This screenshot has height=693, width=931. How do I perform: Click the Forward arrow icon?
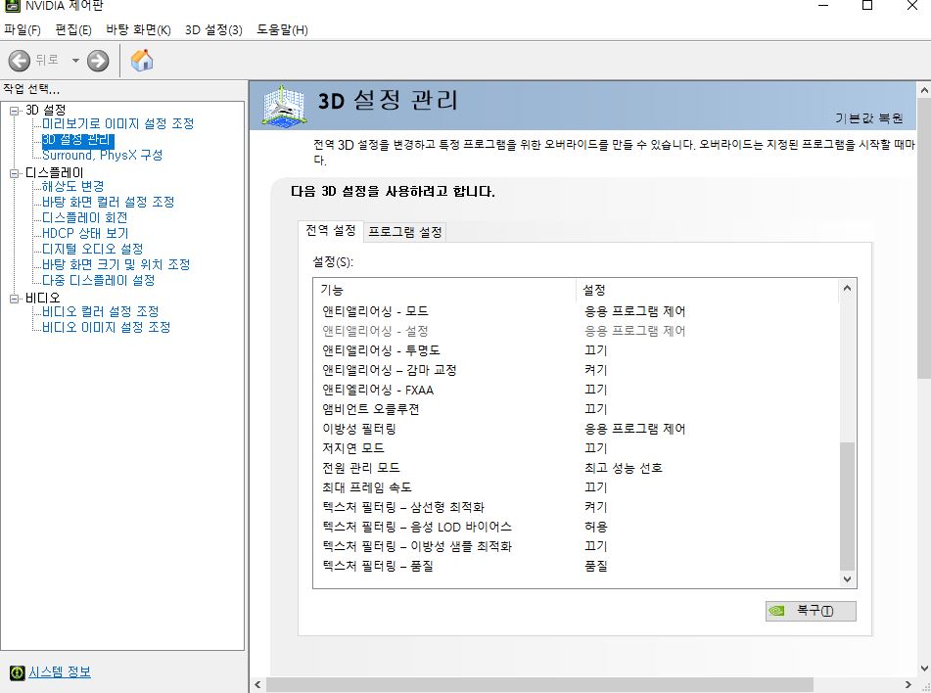(x=98, y=61)
